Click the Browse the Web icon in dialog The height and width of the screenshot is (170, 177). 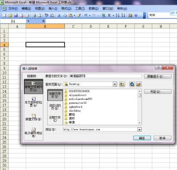(x=132, y=84)
